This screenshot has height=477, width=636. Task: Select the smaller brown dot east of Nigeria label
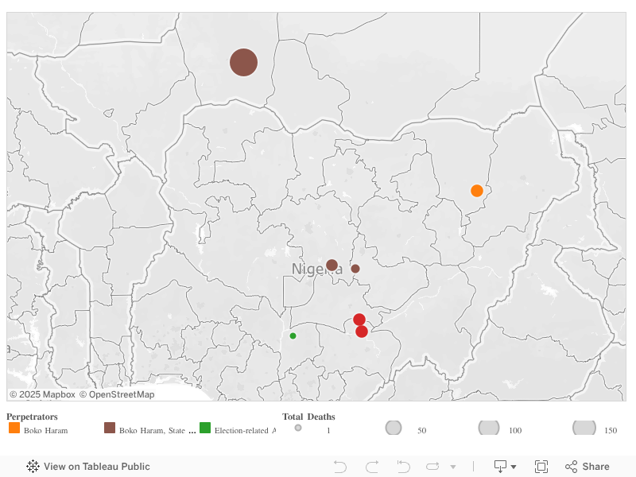(x=355, y=269)
